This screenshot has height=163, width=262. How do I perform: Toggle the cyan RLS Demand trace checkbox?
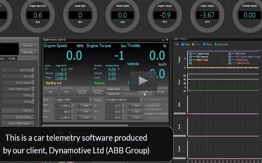[x=190, y=57]
